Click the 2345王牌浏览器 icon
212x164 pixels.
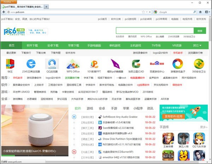coord(31,64)
